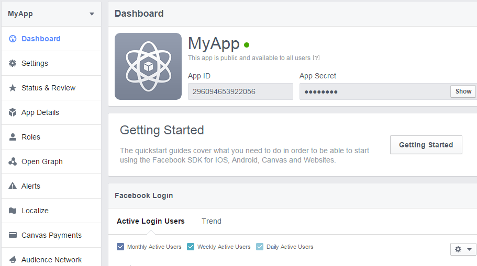477x266 pixels.
Task: Click the Roles person icon
Action: coord(13,137)
